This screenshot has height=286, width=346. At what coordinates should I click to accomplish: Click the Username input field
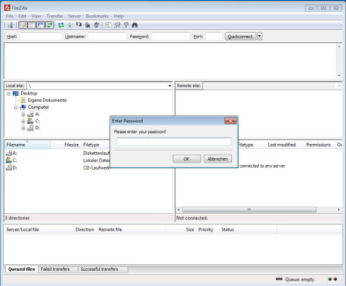[107, 36]
